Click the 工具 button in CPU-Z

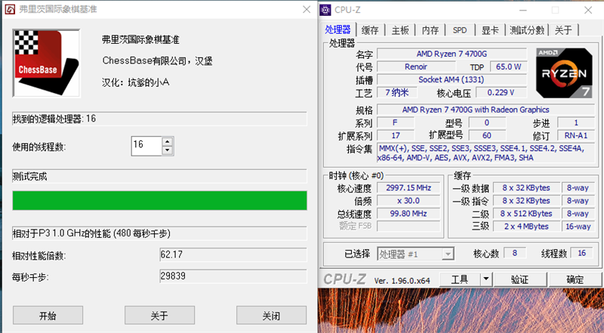(460, 279)
